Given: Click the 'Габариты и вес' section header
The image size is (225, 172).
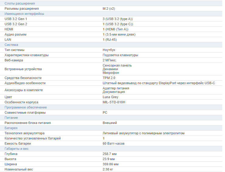Looking at the screenshot, I should (17, 149).
